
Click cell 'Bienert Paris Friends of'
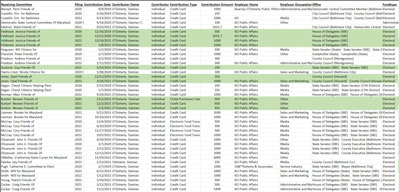[16, 9]
